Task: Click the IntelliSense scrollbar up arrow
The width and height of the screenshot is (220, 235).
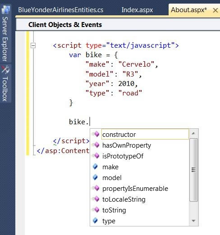Action: point(193,133)
